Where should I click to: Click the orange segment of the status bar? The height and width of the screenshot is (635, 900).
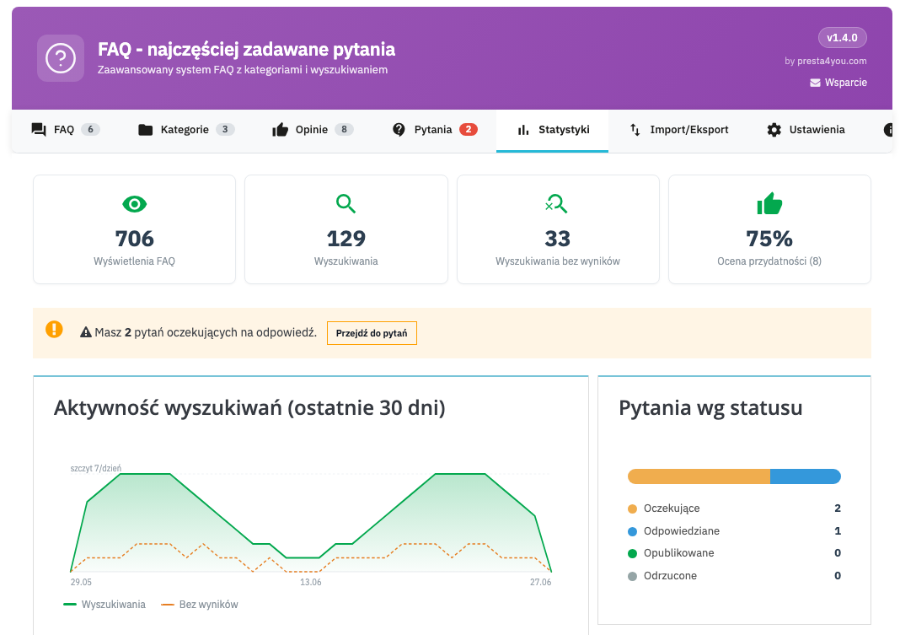click(699, 476)
